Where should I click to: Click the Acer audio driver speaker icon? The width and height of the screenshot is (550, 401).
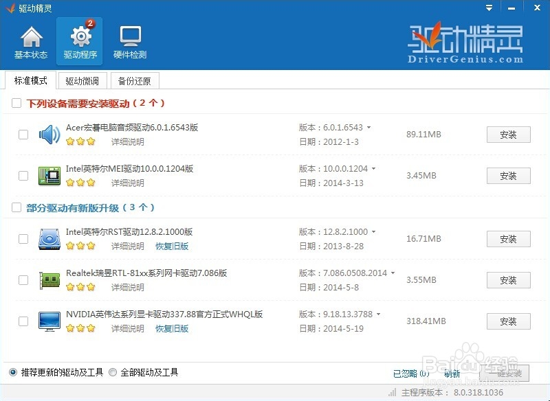[x=49, y=135]
